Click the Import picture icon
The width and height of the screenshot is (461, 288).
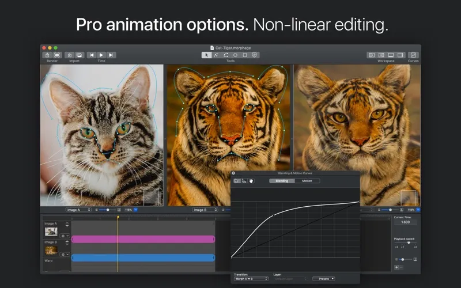[79, 55]
